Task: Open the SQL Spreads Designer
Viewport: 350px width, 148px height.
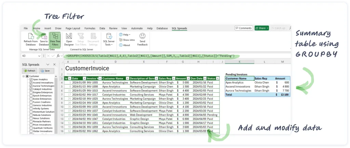Action: point(69,36)
